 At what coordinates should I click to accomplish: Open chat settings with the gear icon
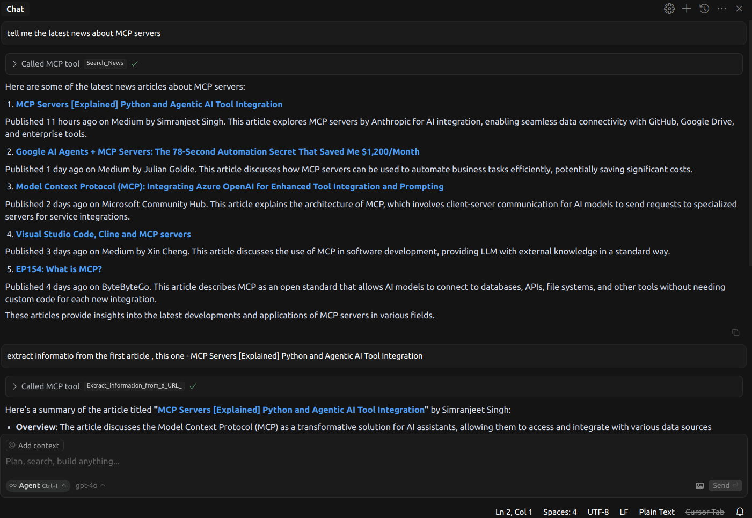[x=669, y=9]
